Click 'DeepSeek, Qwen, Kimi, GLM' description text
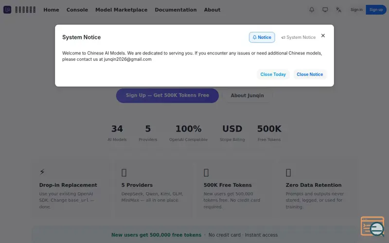 pos(152,197)
